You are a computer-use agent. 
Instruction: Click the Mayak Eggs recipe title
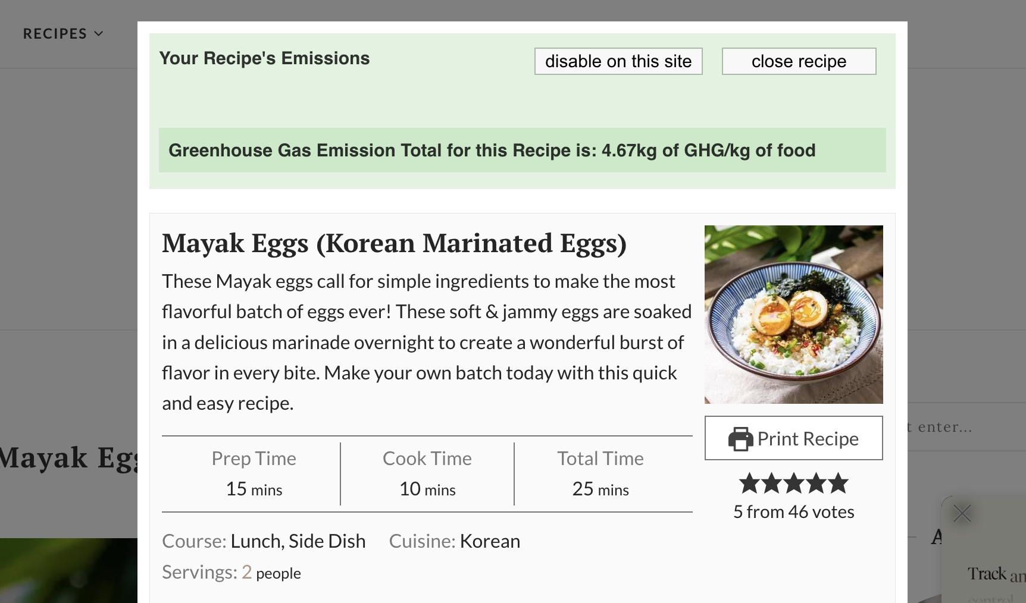pyautogui.click(x=394, y=243)
